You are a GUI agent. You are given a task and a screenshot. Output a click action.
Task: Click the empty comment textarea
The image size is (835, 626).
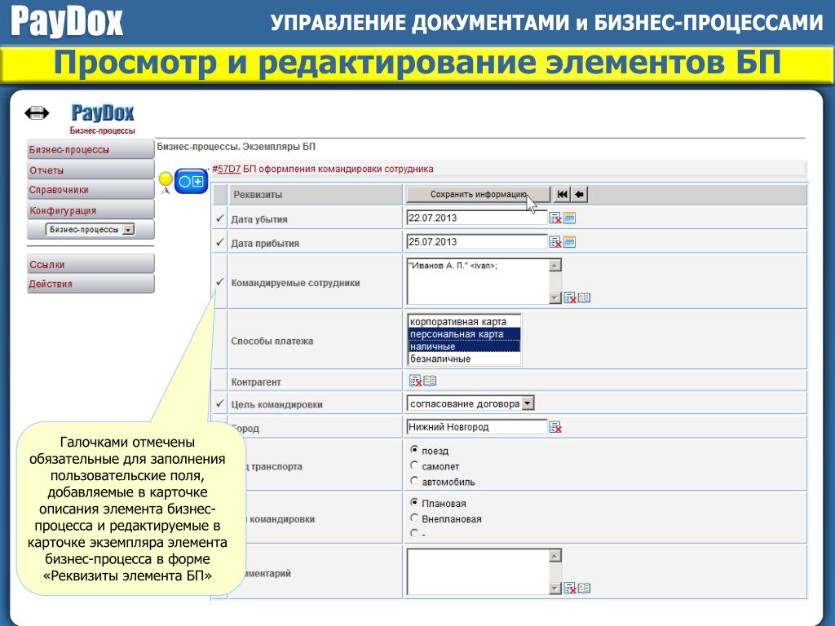[478, 571]
